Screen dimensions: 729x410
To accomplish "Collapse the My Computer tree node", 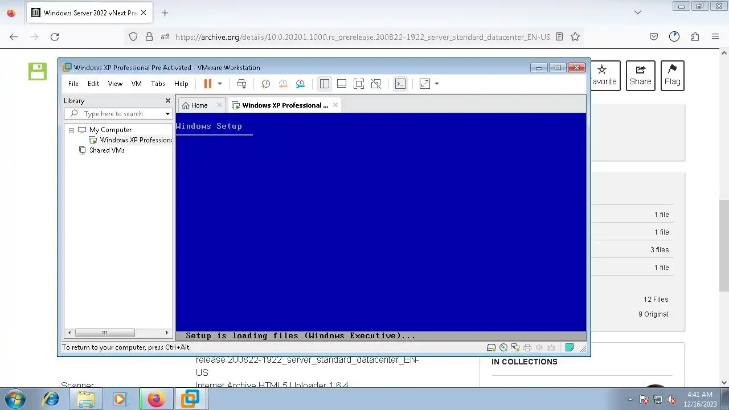I will point(72,130).
